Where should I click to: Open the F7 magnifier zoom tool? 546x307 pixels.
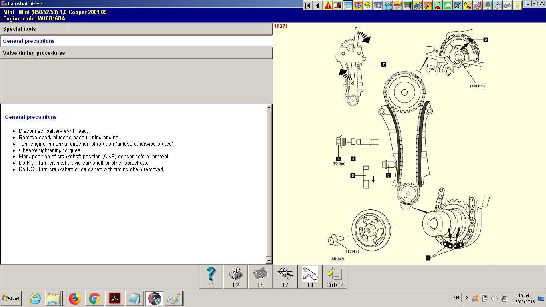tap(285, 277)
